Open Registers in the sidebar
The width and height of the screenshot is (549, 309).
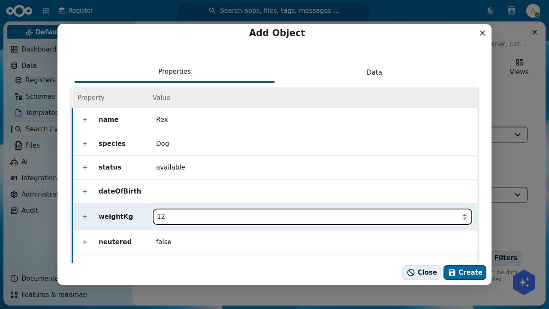40,80
